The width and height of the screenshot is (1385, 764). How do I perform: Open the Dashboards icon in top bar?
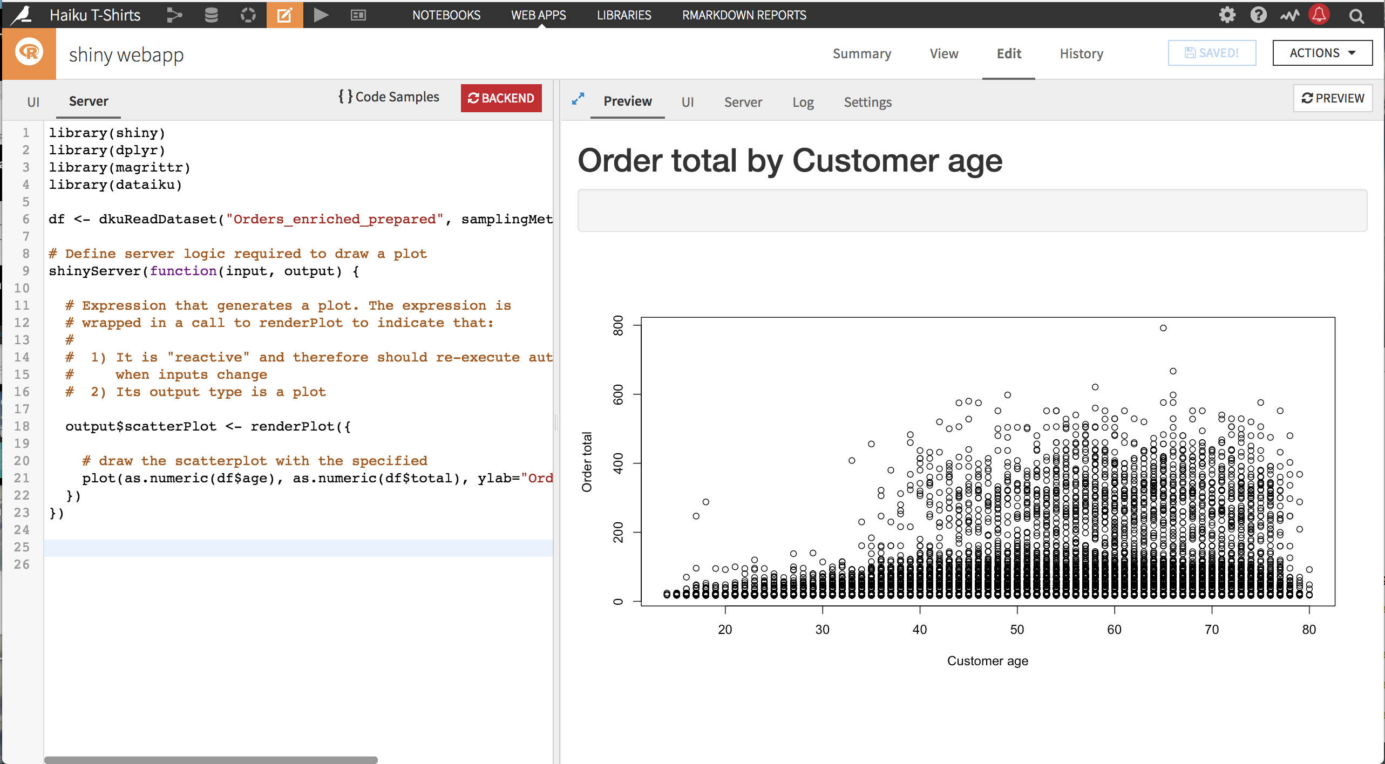358,15
